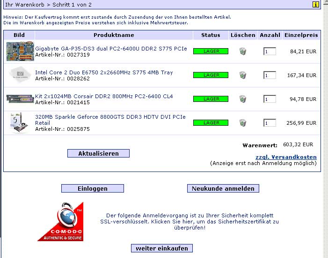Open the Gigabyte motherboard thumbnail

point(20,51)
